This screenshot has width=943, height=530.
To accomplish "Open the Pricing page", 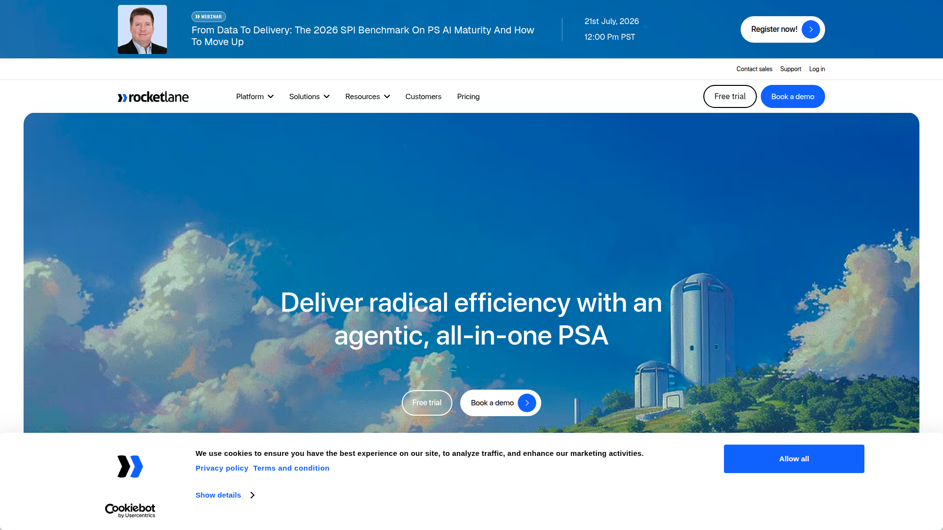I will [468, 97].
